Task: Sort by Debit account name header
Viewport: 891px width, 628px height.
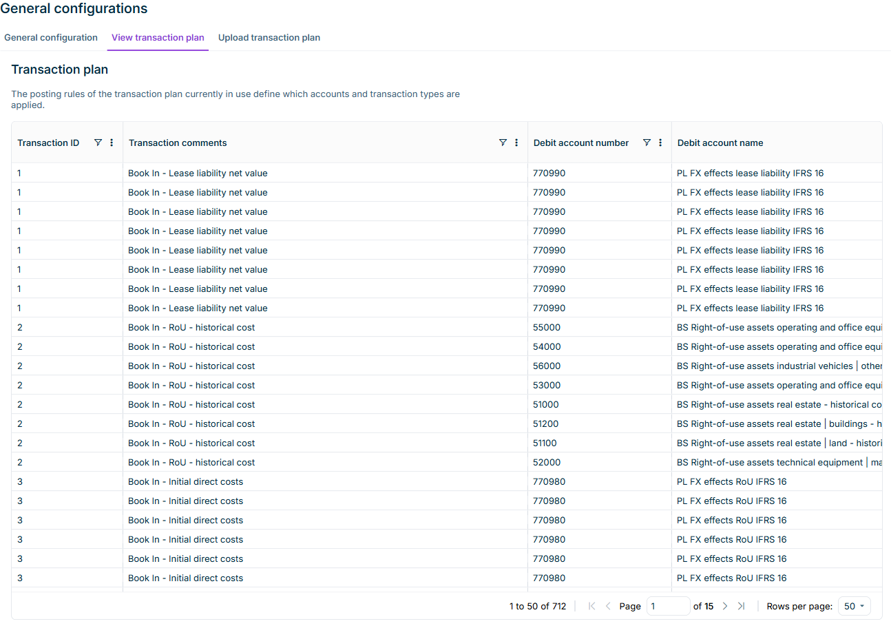Action: coord(720,143)
